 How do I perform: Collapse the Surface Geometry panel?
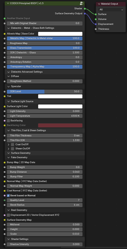click(x=8, y=153)
